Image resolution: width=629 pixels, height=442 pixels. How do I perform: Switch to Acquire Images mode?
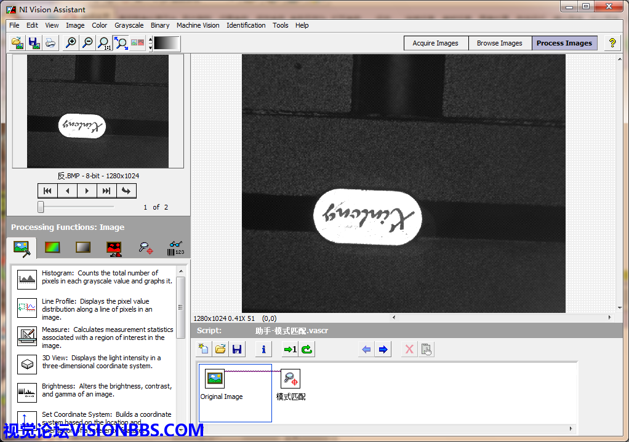click(435, 43)
